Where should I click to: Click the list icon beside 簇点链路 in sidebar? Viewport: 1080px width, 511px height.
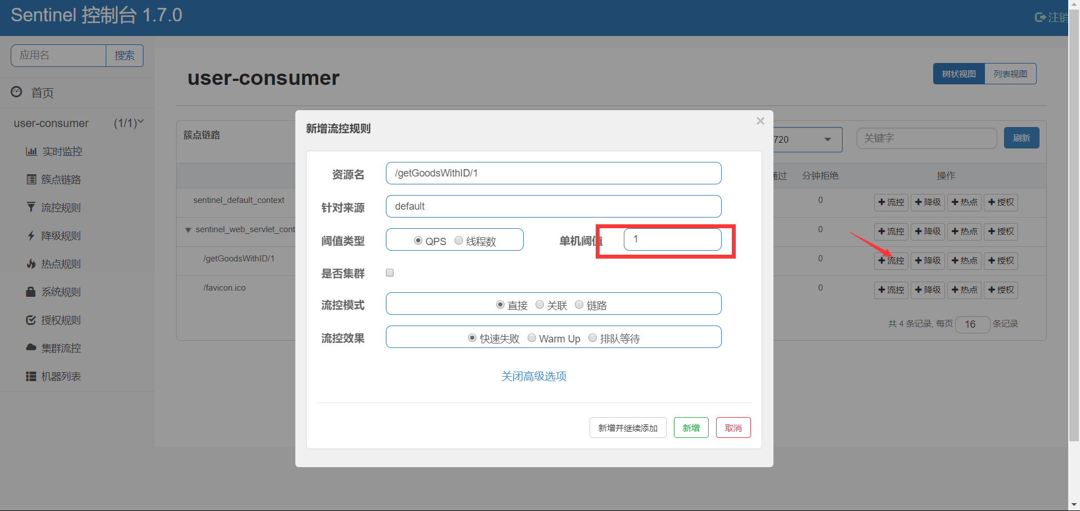pyautogui.click(x=31, y=179)
